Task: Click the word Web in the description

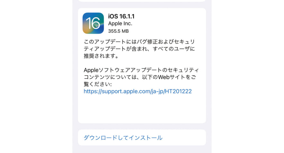Action: coord(164,77)
